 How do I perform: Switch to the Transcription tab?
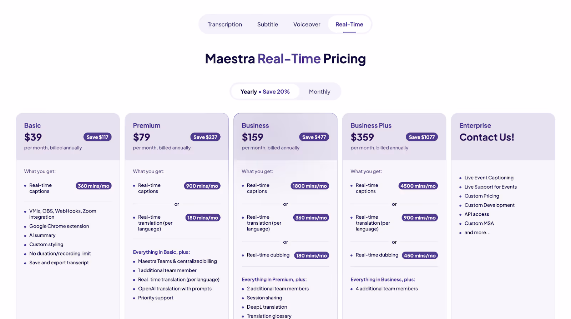tap(225, 24)
